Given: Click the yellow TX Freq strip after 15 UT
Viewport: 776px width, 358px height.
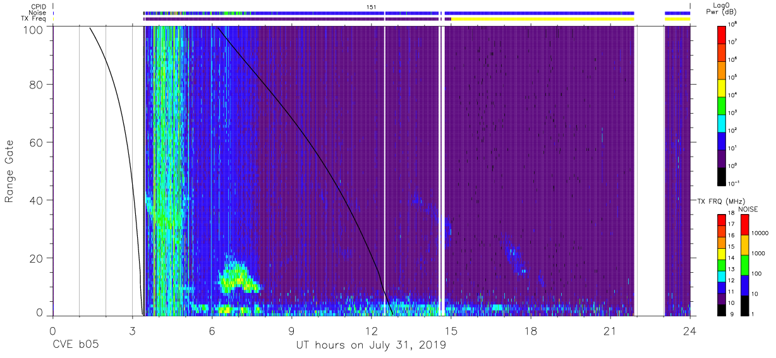Looking at the screenshot, I should click(x=542, y=19).
